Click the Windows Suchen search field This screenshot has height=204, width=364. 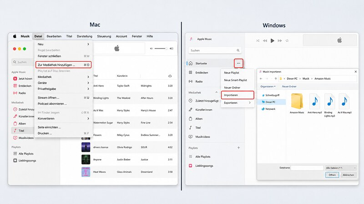click(215, 50)
